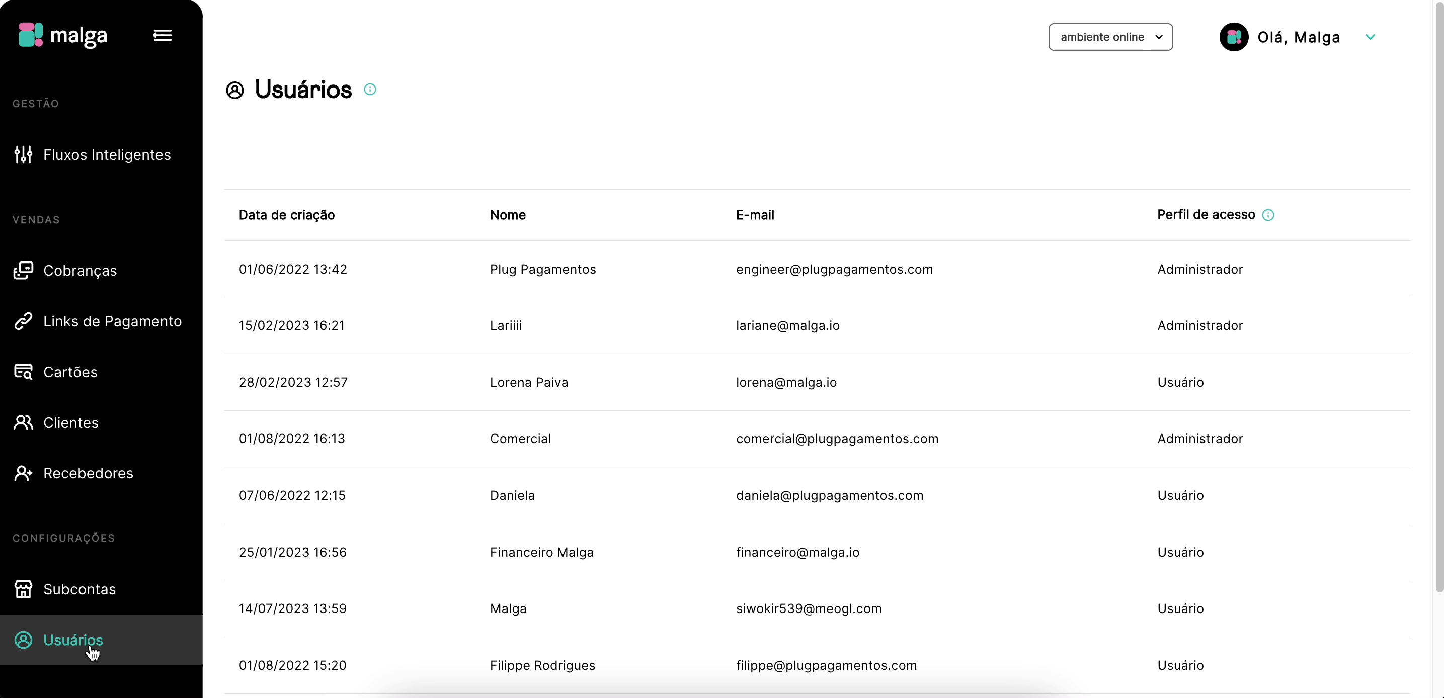This screenshot has width=1444, height=698.
Task: Collapse sidebar with hamburger menu icon
Action: click(162, 35)
